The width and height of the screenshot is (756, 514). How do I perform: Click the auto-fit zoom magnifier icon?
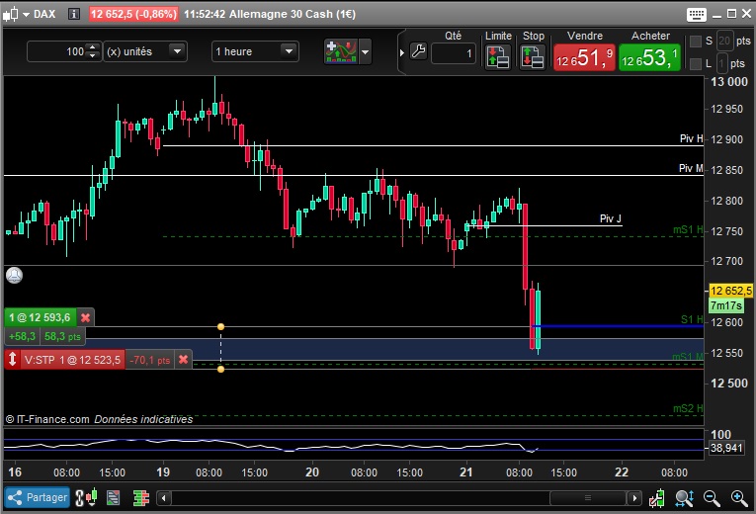pos(685,498)
